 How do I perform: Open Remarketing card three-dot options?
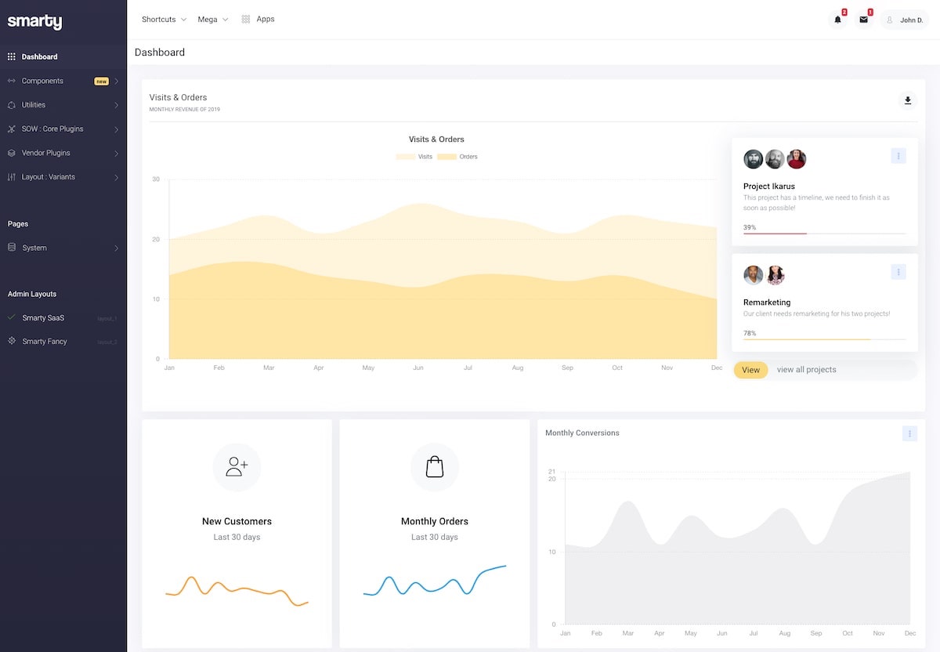click(898, 272)
